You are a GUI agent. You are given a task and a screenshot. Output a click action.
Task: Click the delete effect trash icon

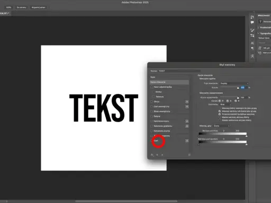click(x=189, y=155)
